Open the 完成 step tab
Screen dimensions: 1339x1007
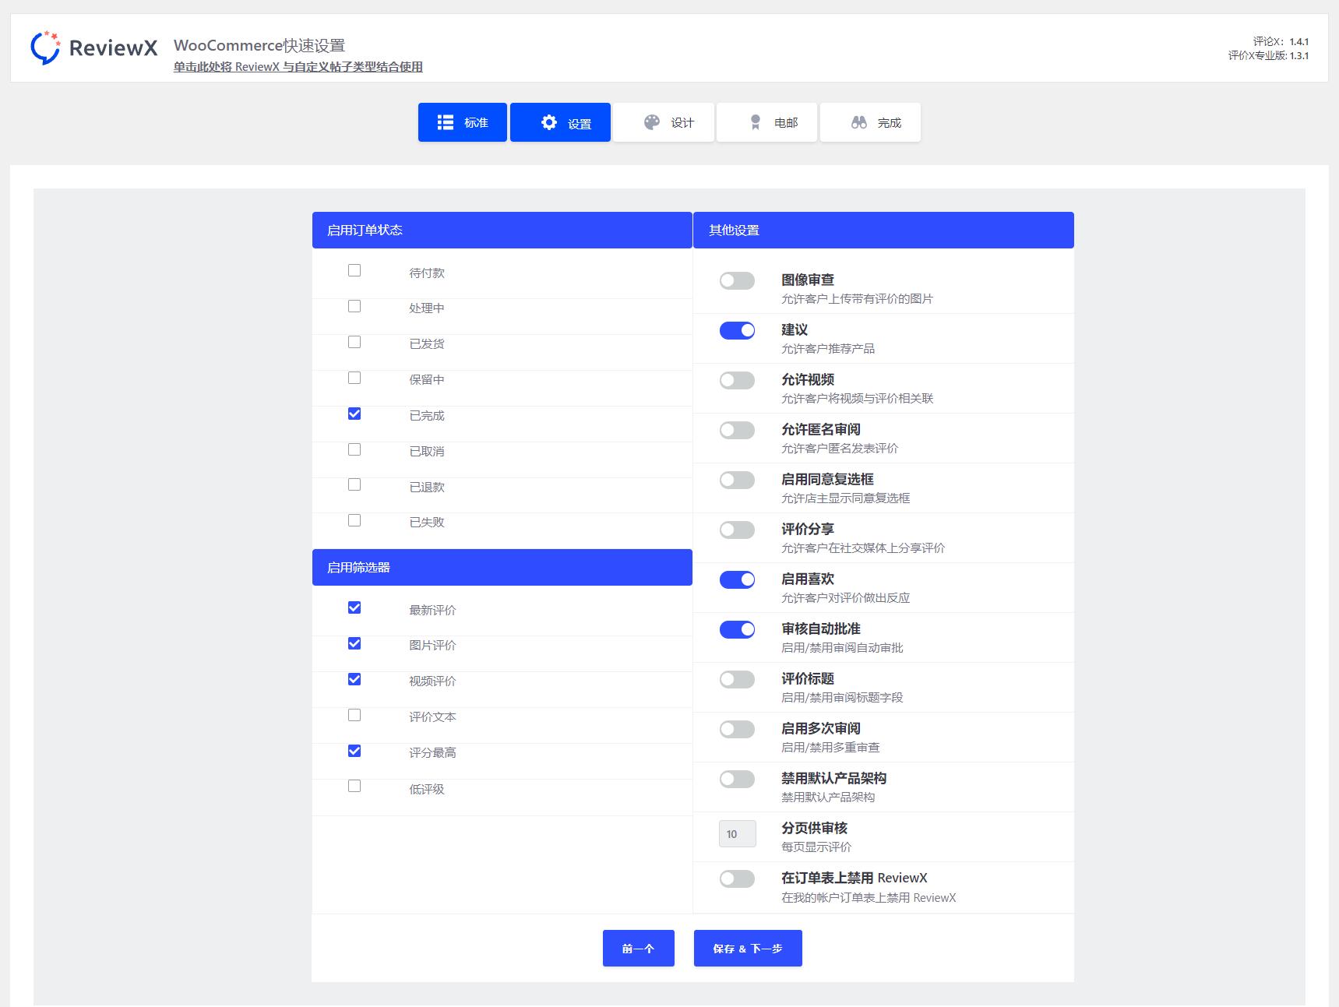click(870, 122)
